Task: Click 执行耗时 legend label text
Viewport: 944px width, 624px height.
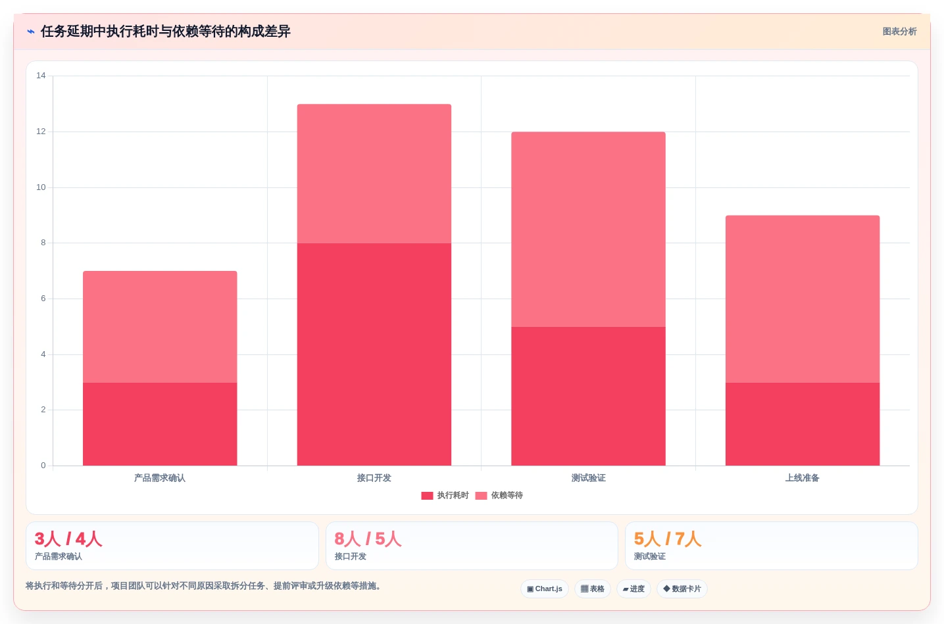Action: 453,496
